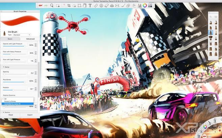Viewport: 222px width, 138px height.
Task: Click the Reset button
Action: click(10, 115)
